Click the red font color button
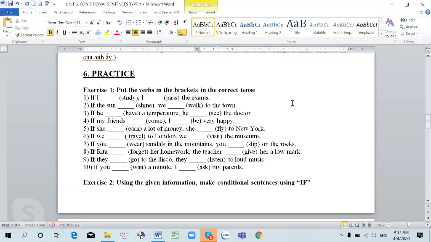 click(x=117, y=32)
